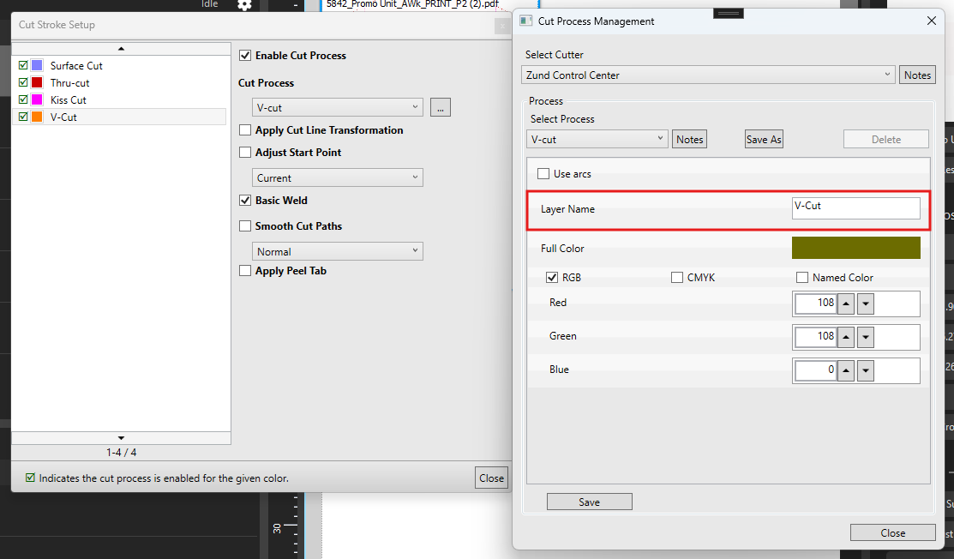Click the Delete button

[886, 139]
